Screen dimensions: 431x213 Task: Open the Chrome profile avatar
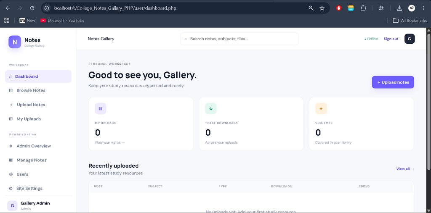click(412, 8)
